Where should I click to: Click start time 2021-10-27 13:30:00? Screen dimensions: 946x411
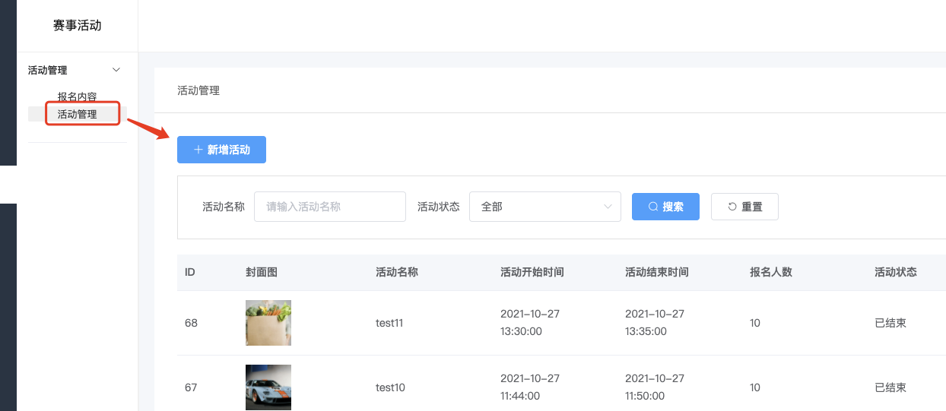point(530,323)
